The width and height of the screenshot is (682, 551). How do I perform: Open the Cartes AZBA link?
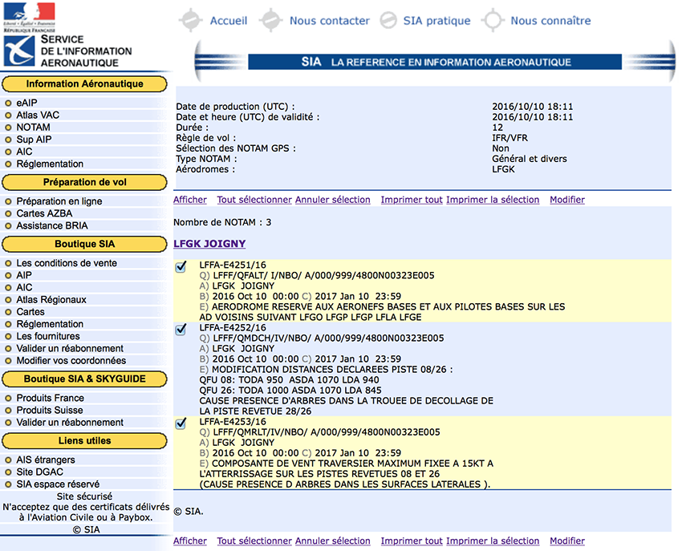(44, 213)
